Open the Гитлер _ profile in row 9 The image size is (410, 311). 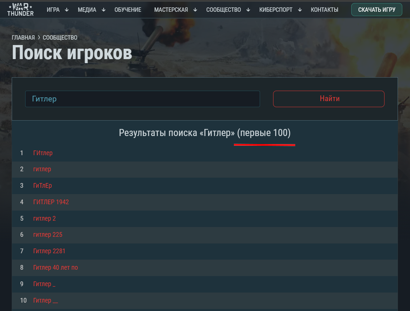tap(44, 284)
